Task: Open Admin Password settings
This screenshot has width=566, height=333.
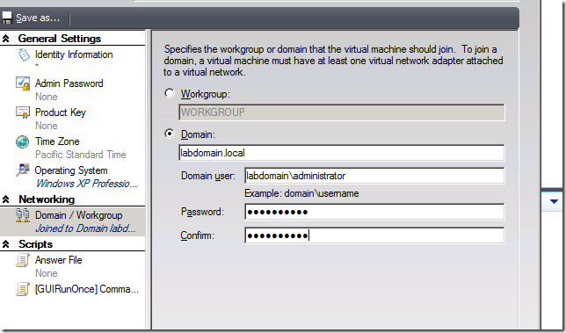Action: point(69,83)
